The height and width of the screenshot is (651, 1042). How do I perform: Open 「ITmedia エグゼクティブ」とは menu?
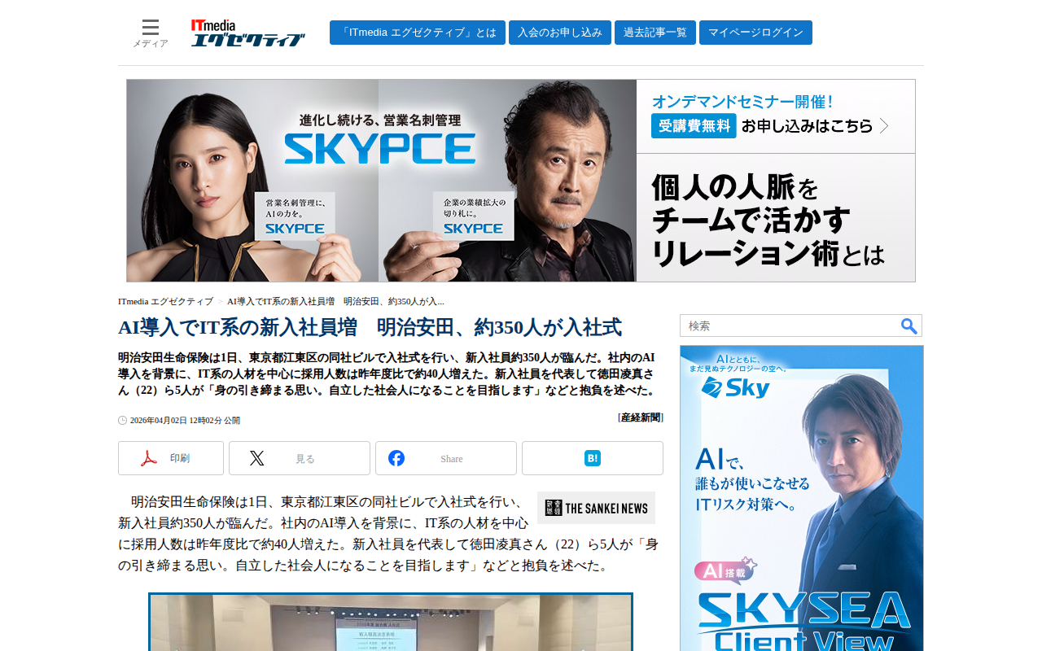[418, 33]
